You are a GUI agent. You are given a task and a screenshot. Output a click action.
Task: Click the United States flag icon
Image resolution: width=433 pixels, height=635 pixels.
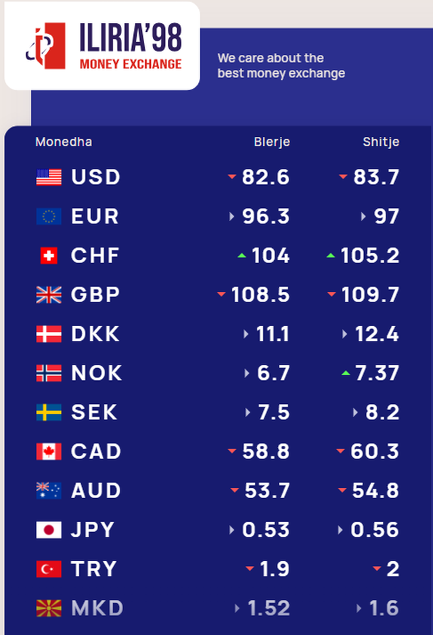[49, 178]
